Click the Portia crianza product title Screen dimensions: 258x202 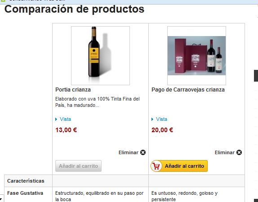[73, 90]
